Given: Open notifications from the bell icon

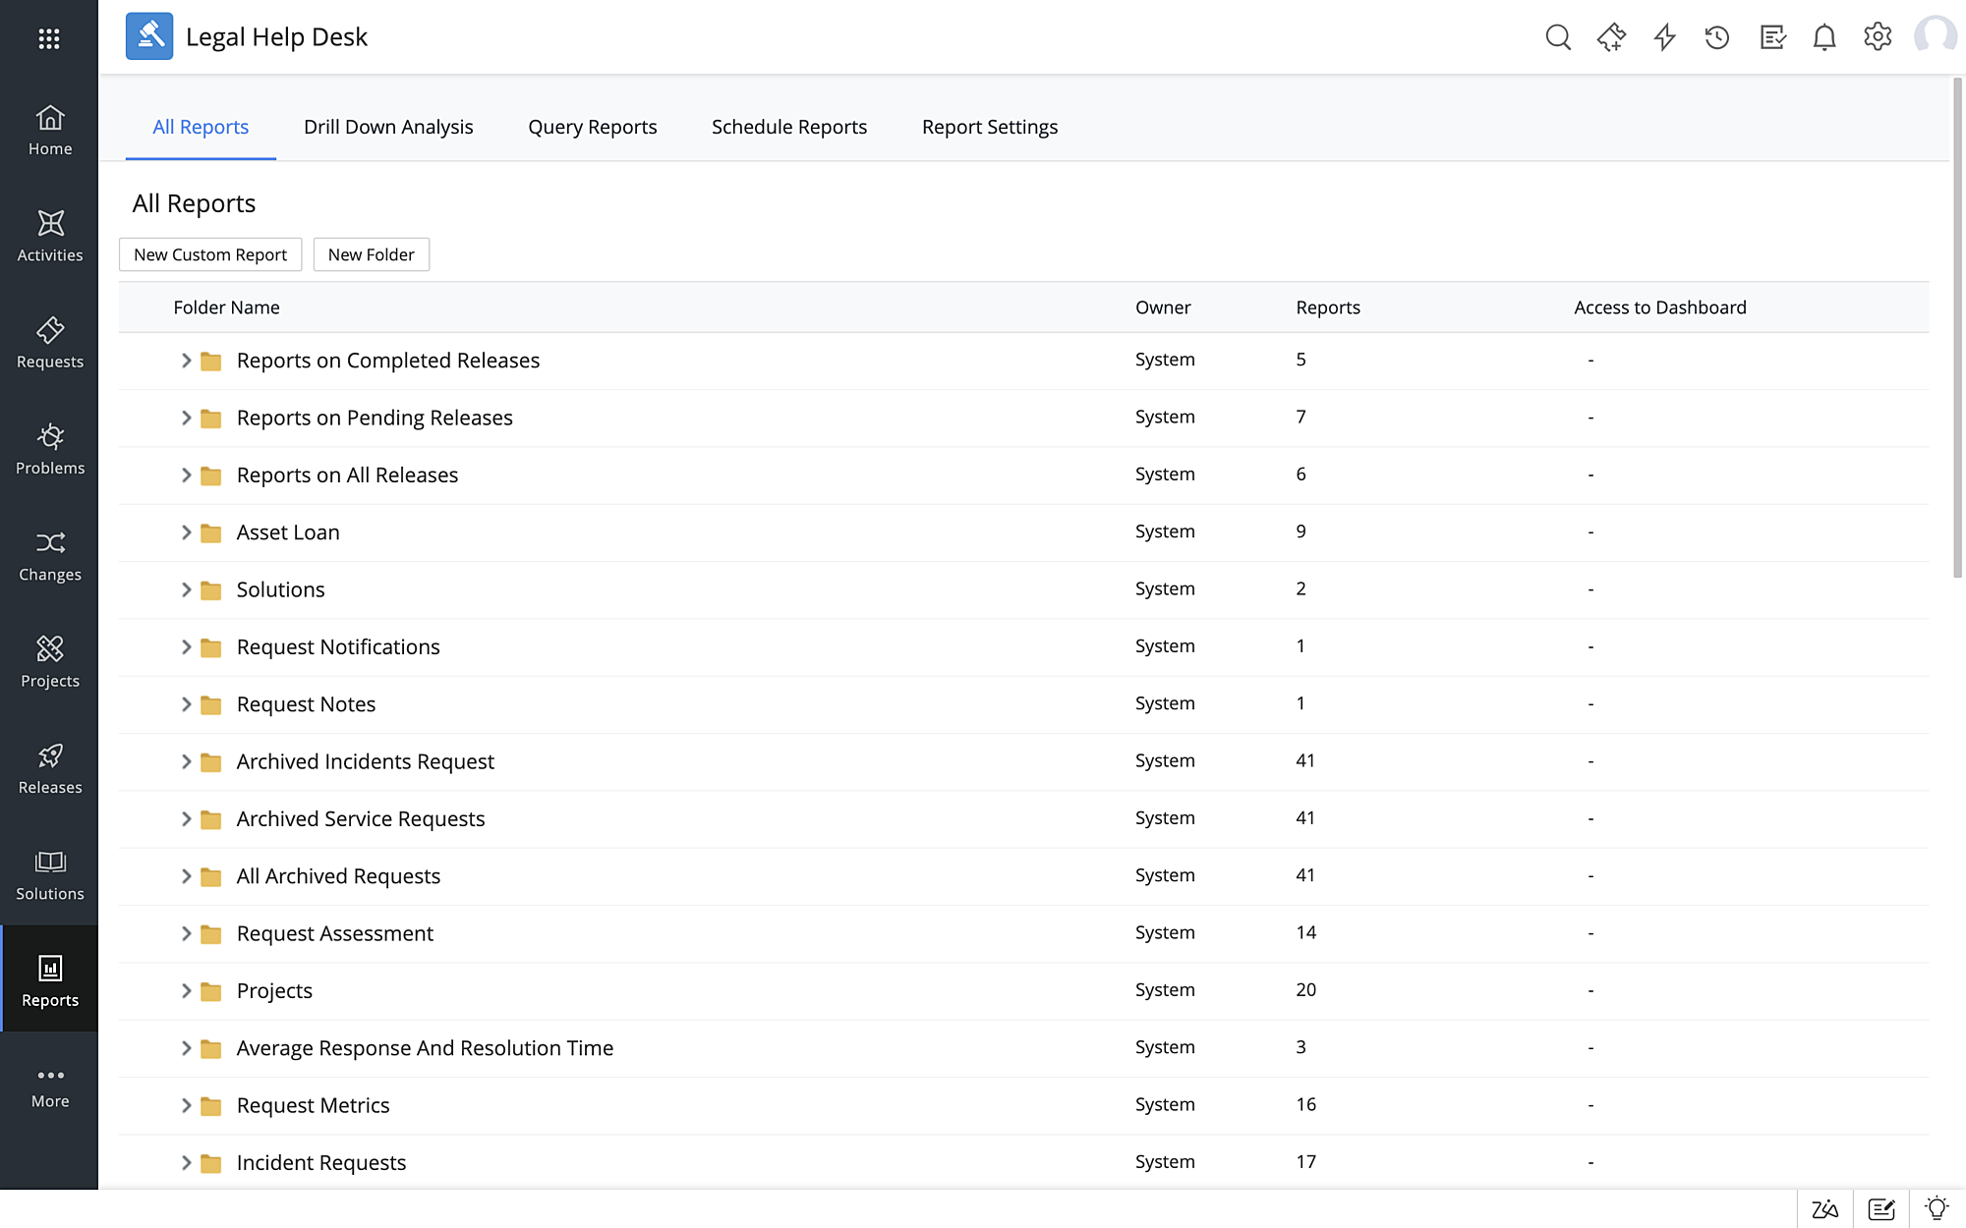Looking at the screenshot, I should coord(1823,36).
